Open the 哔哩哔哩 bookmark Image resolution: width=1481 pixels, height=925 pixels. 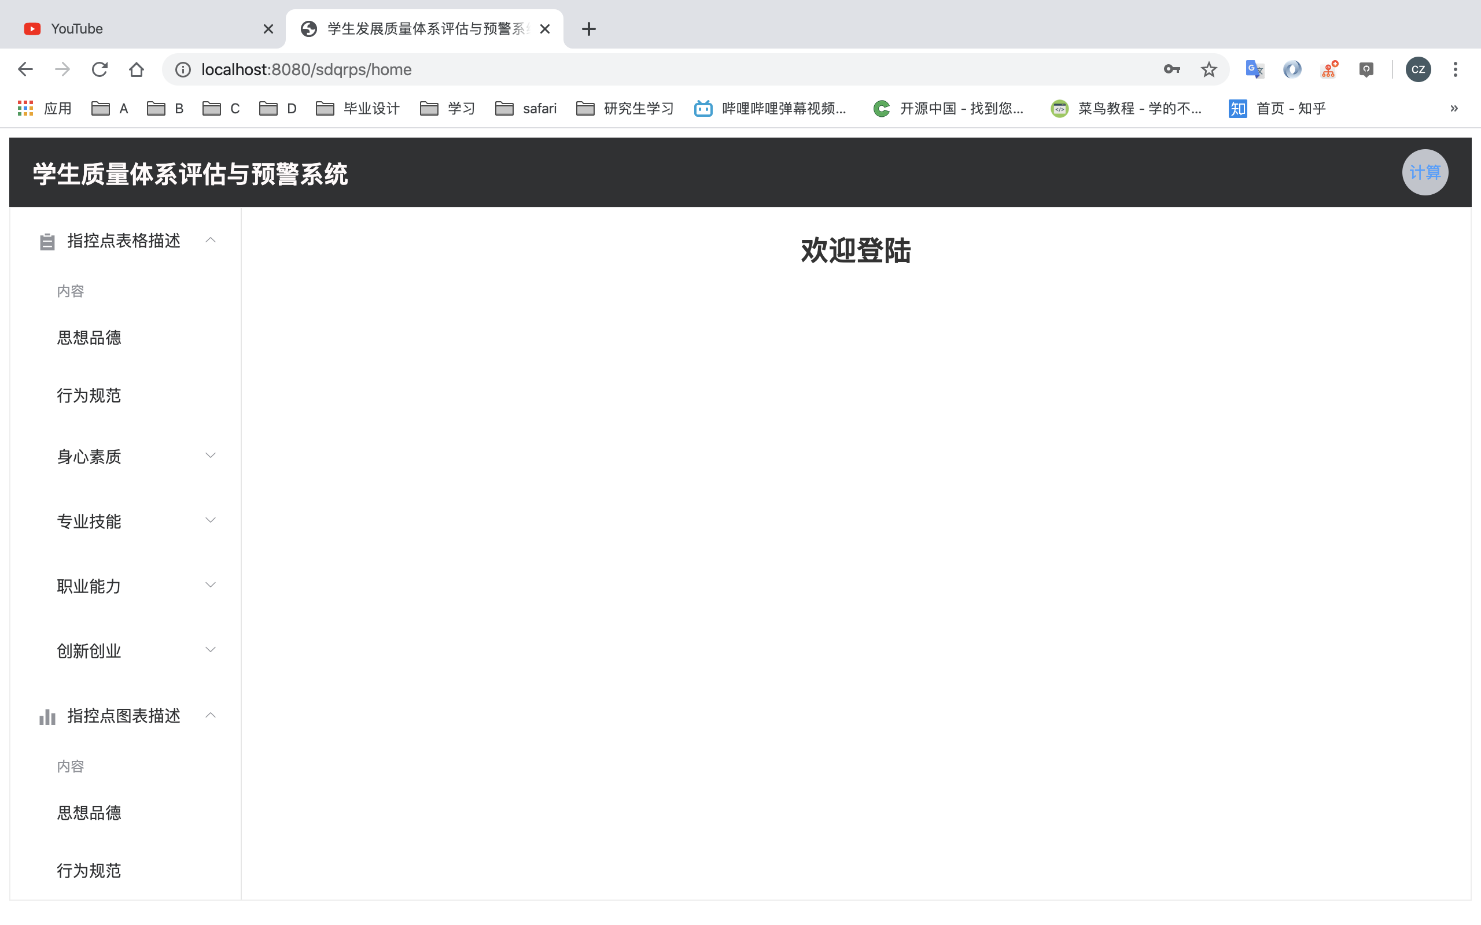point(771,108)
